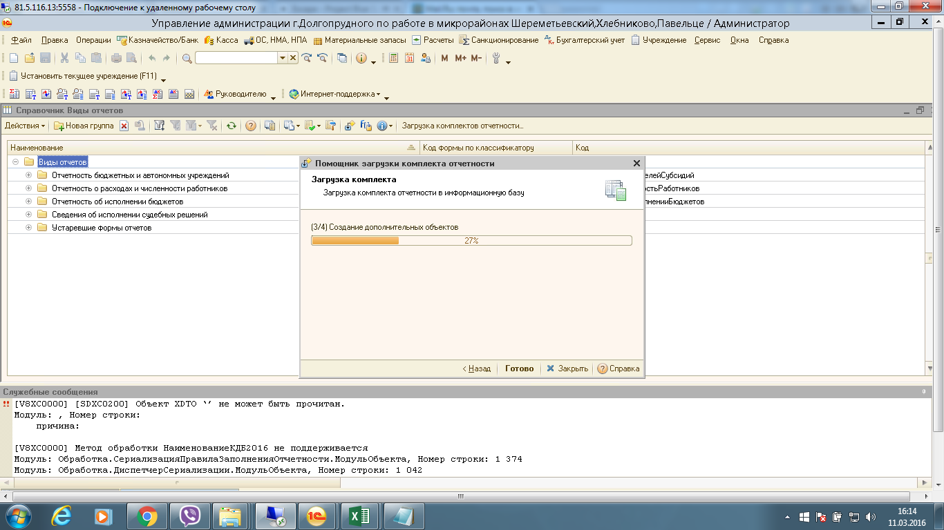Collapse the Виды отчетов root node

(x=15, y=162)
